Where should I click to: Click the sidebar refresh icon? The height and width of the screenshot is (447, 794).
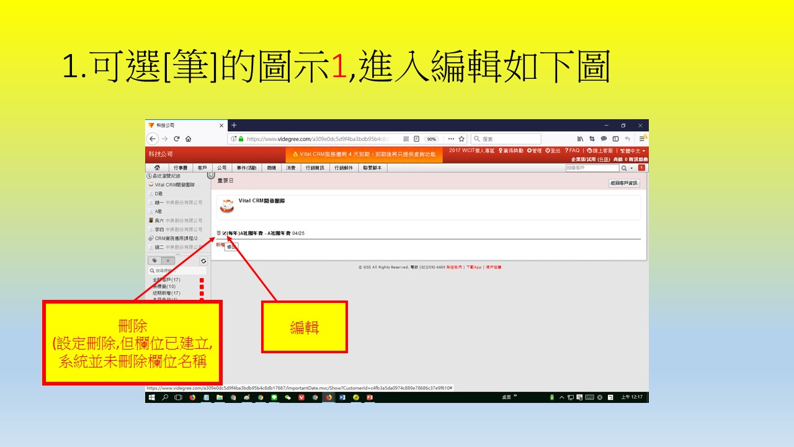[203, 261]
